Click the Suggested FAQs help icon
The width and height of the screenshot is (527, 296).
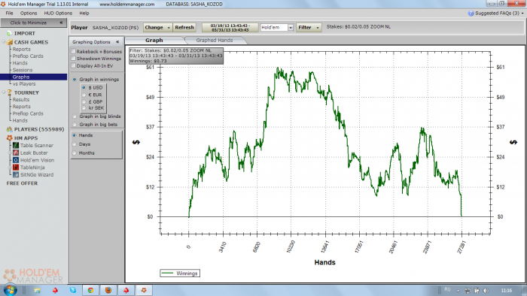[x=471, y=13]
